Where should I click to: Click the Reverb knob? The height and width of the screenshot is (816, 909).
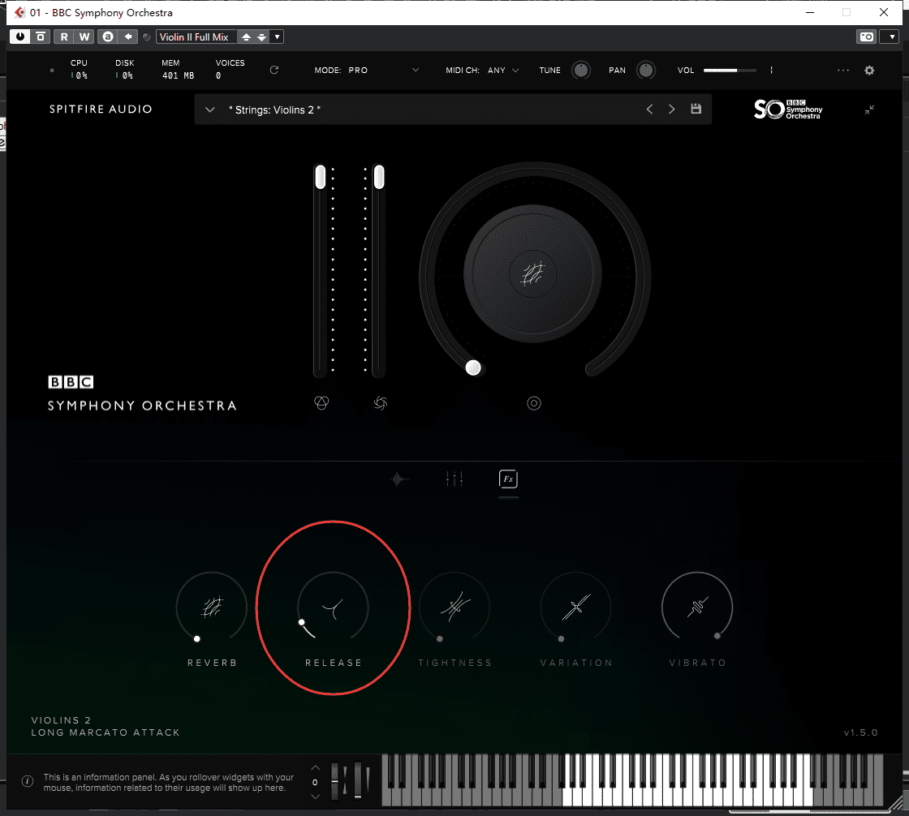(211, 607)
